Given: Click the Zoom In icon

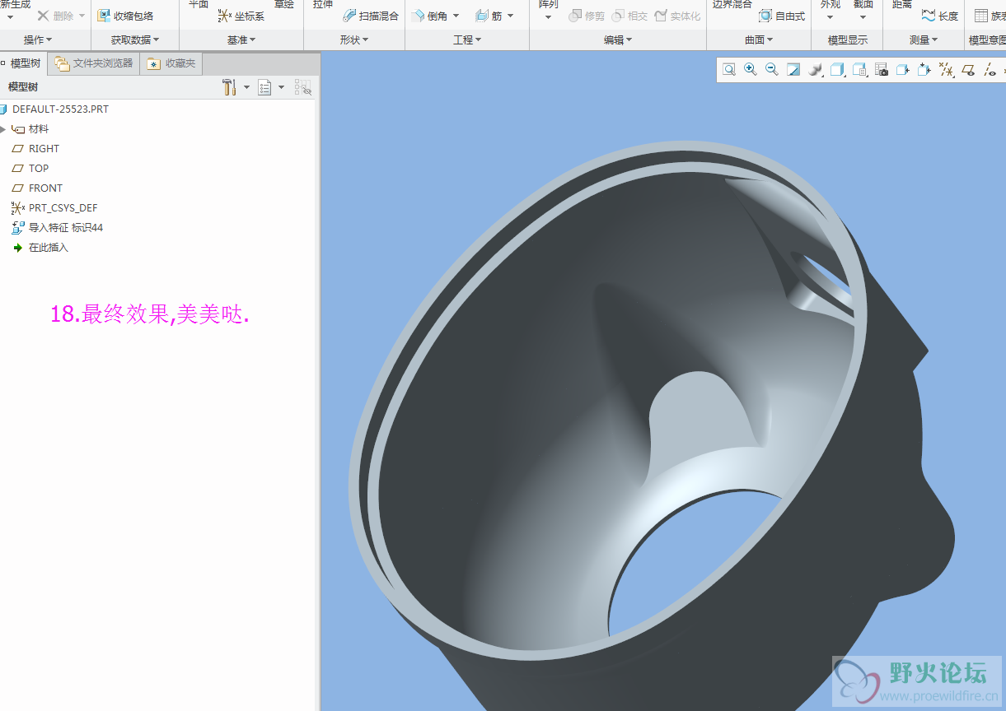Looking at the screenshot, I should [751, 70].
